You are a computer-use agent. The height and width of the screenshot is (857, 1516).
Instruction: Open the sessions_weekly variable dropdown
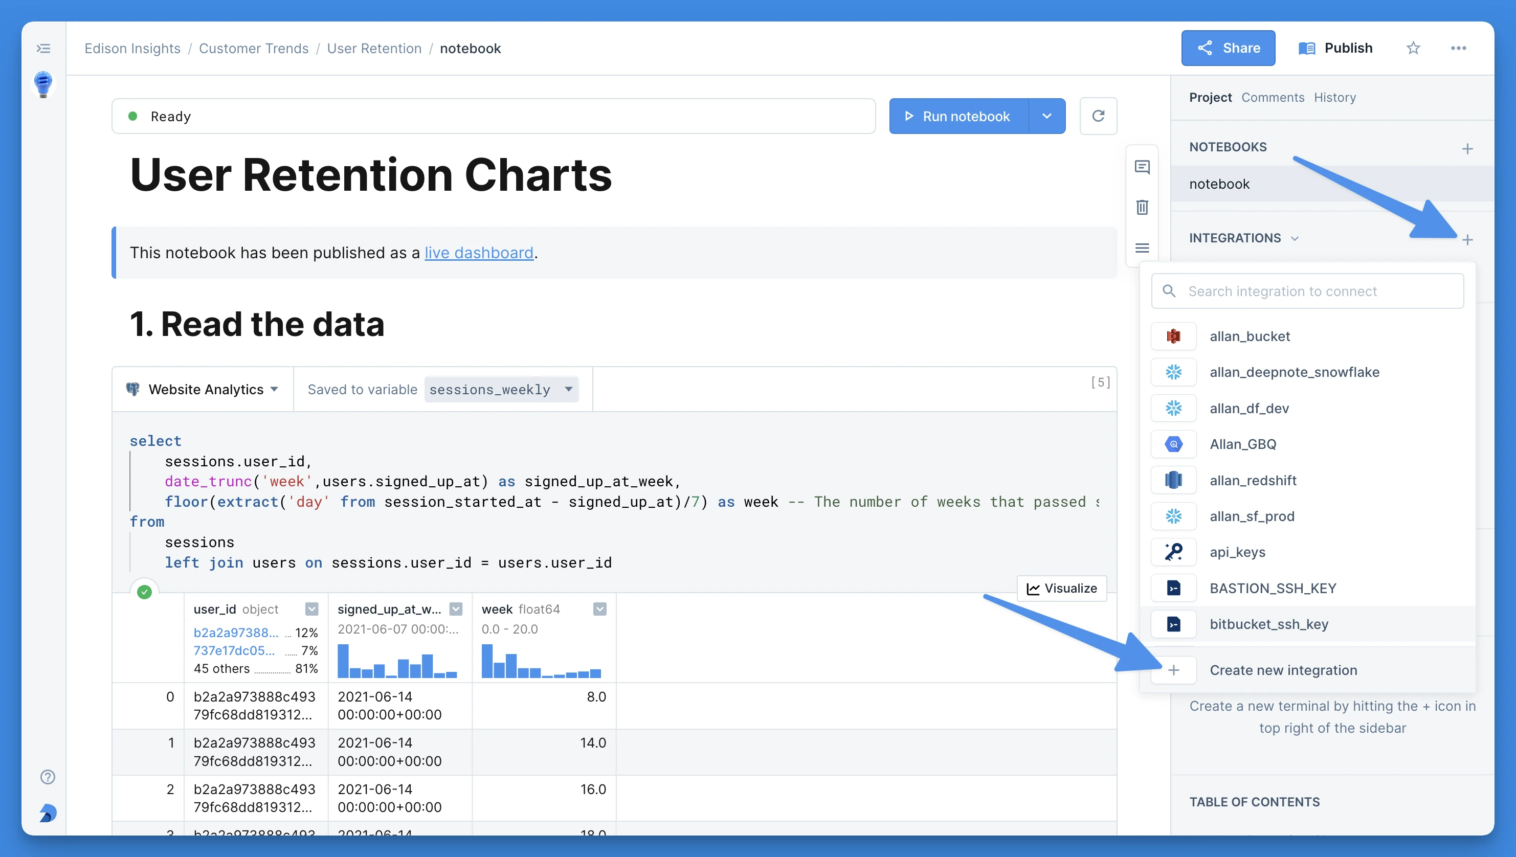[x=501, y=389]
